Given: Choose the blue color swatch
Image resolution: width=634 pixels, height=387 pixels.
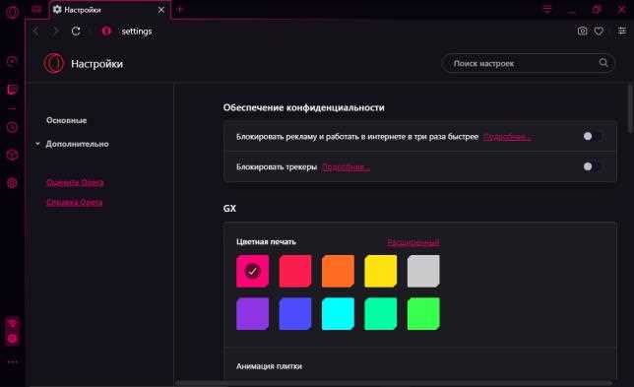Looking at the screenshot, I should [x=295, y=314].
